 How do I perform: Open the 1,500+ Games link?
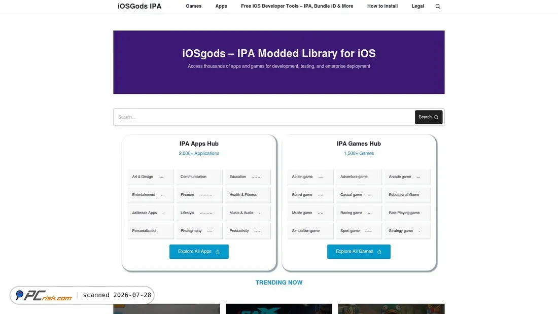point(359,153)
